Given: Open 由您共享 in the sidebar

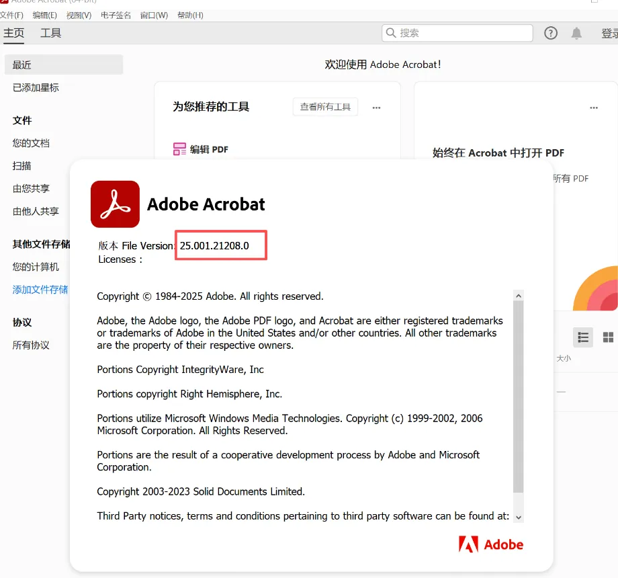Looking at the screenshot, I should 31,188.
